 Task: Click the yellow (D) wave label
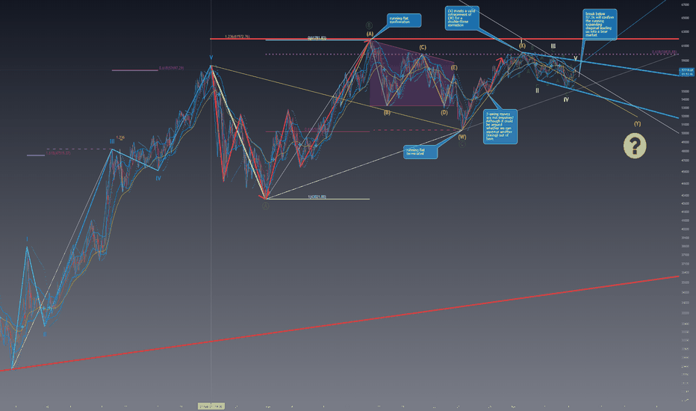pos(444,113)
